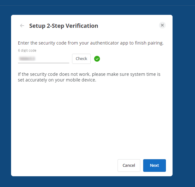195x187 pixels.
Task: Click the 'Enter the security code' instruction text
Action: pos(91,43)
